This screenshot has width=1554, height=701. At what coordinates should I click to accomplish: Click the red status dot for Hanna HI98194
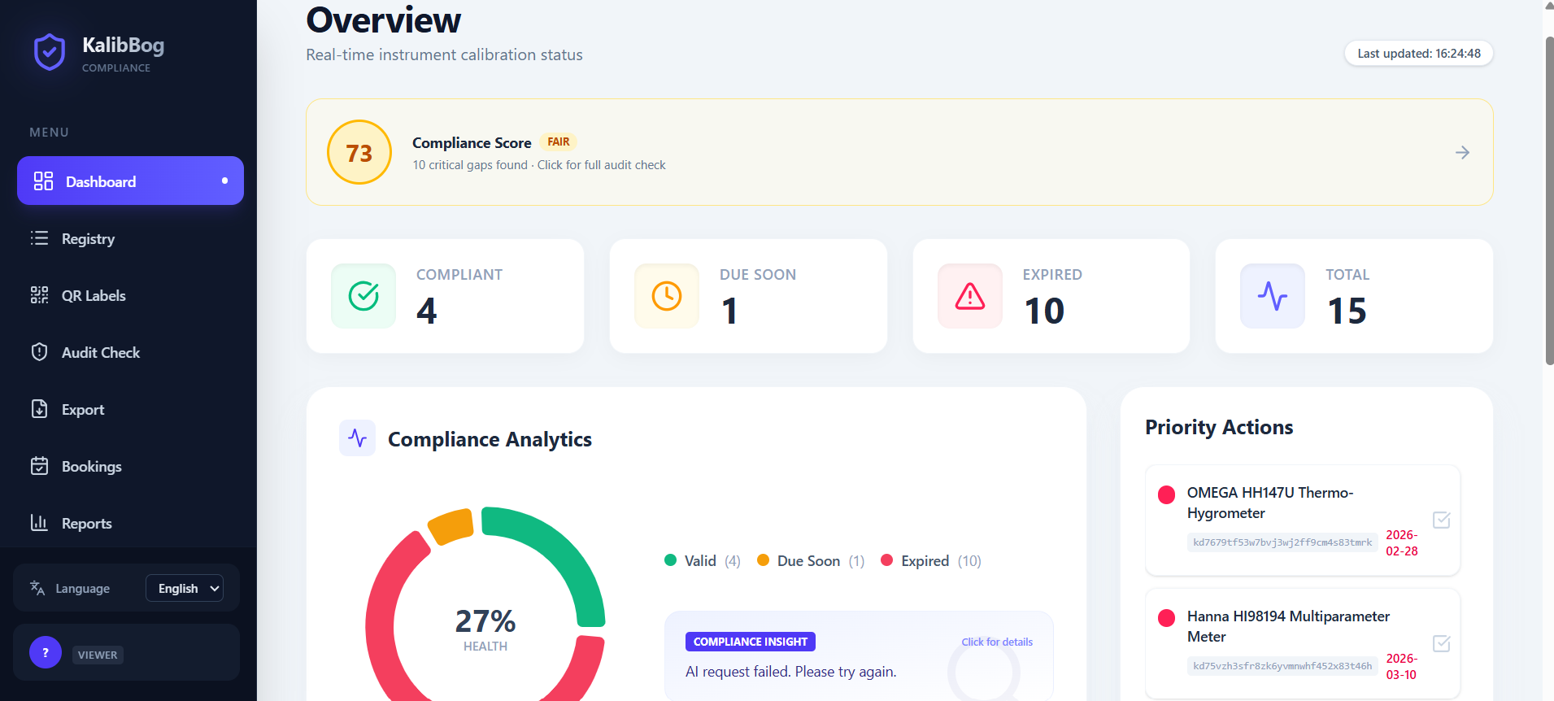pyautogui.click(x=1166, y=618)
